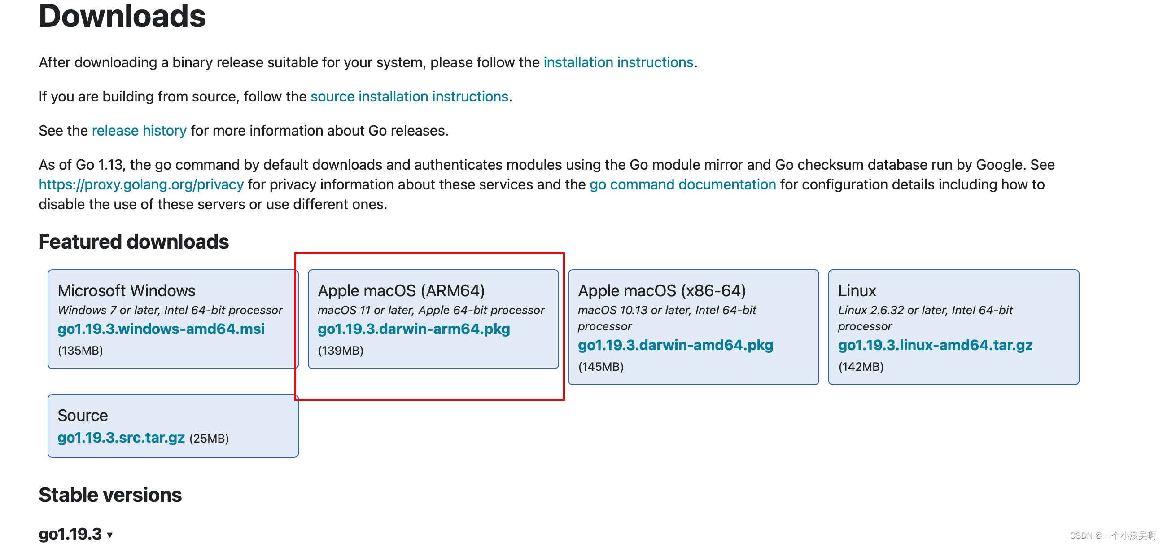Open the source installation instructions link
The width and height of the screenshot is (1163, 544).
pos(410,97)
